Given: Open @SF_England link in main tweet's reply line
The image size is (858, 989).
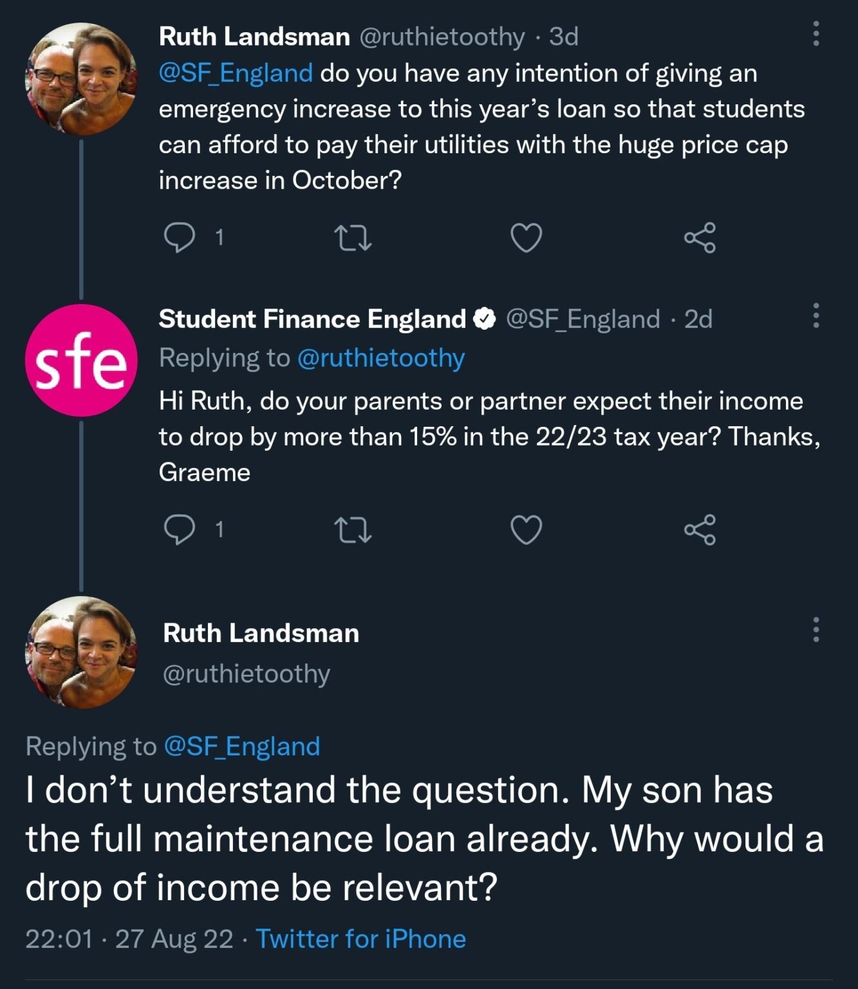Looking at the screenshot, I should coord(242,746).
